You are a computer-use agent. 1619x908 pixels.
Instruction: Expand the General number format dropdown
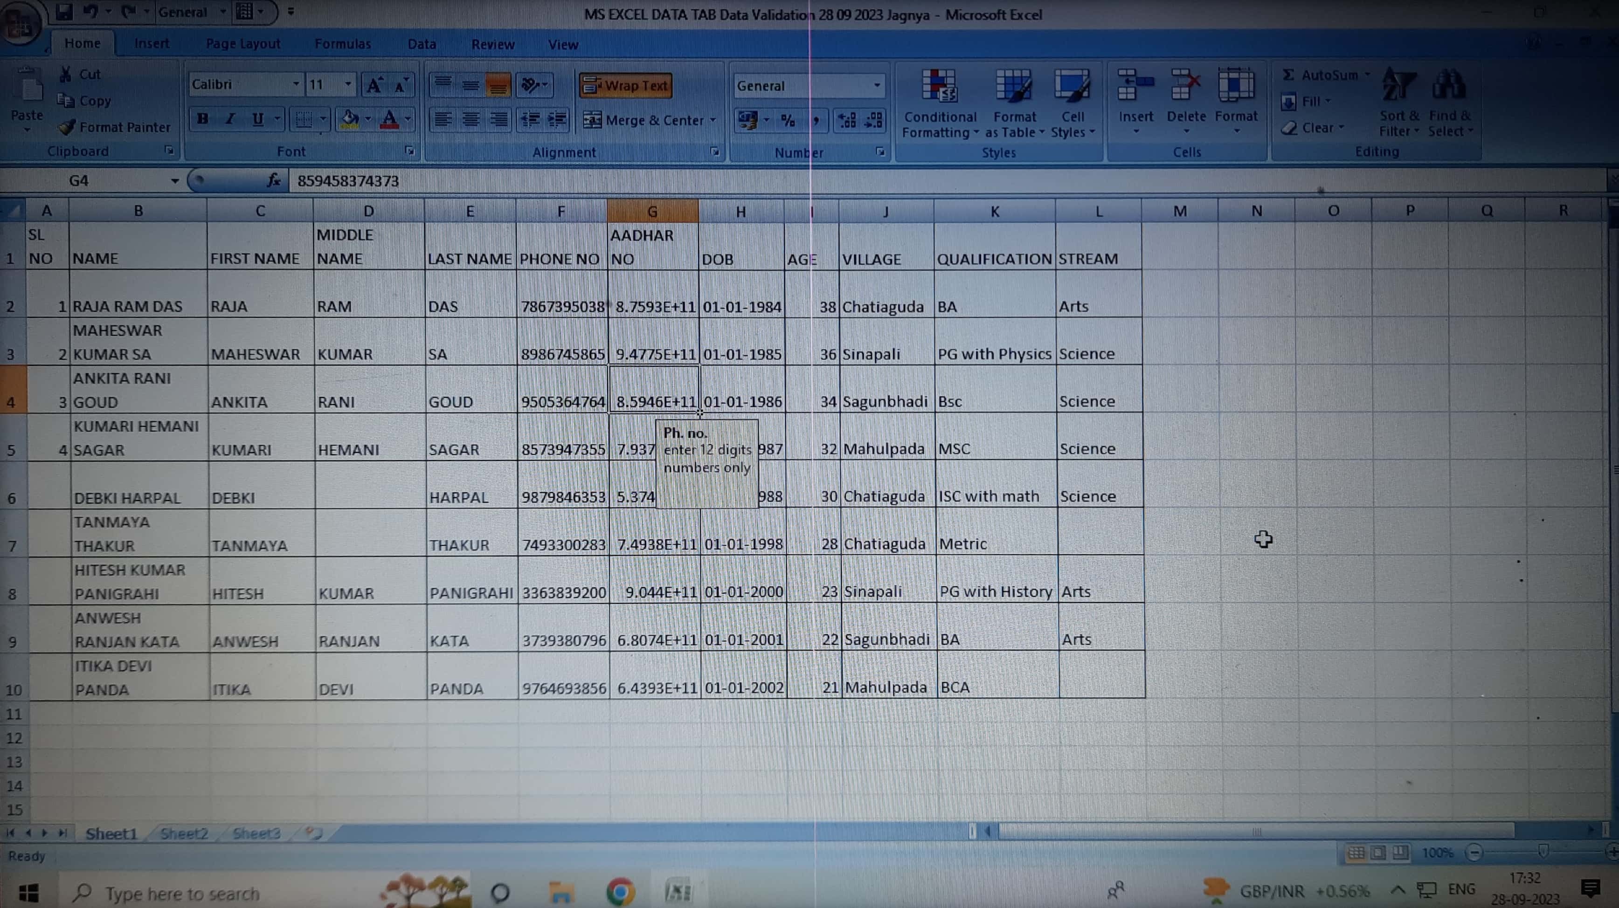pos(877,85)
